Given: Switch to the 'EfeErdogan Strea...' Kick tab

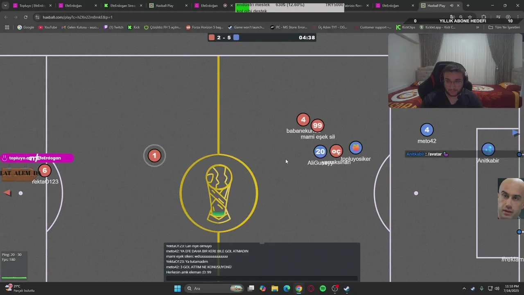Looking at the screenshot, I should point(122,6).
